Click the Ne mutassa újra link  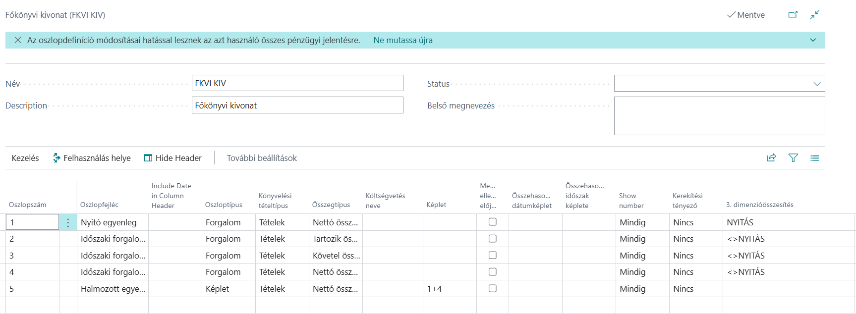(403, 40)
